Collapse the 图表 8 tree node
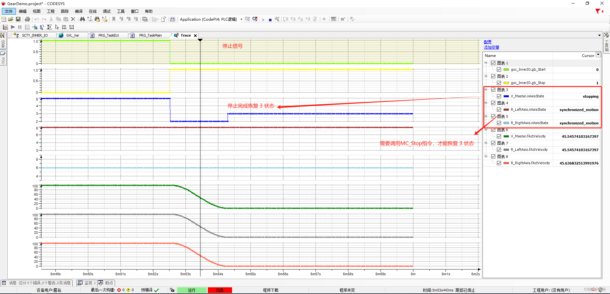Viewport: 610px width, 294px height. (x=486, y=156)
